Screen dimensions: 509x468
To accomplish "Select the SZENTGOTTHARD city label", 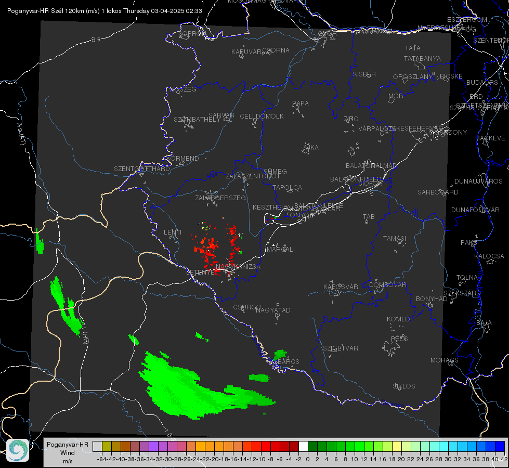I will 142,169.
